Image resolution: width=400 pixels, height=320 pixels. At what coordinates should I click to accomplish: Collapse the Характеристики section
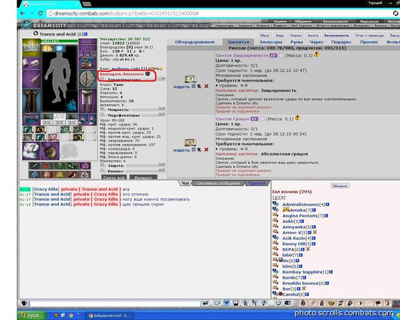103,79
